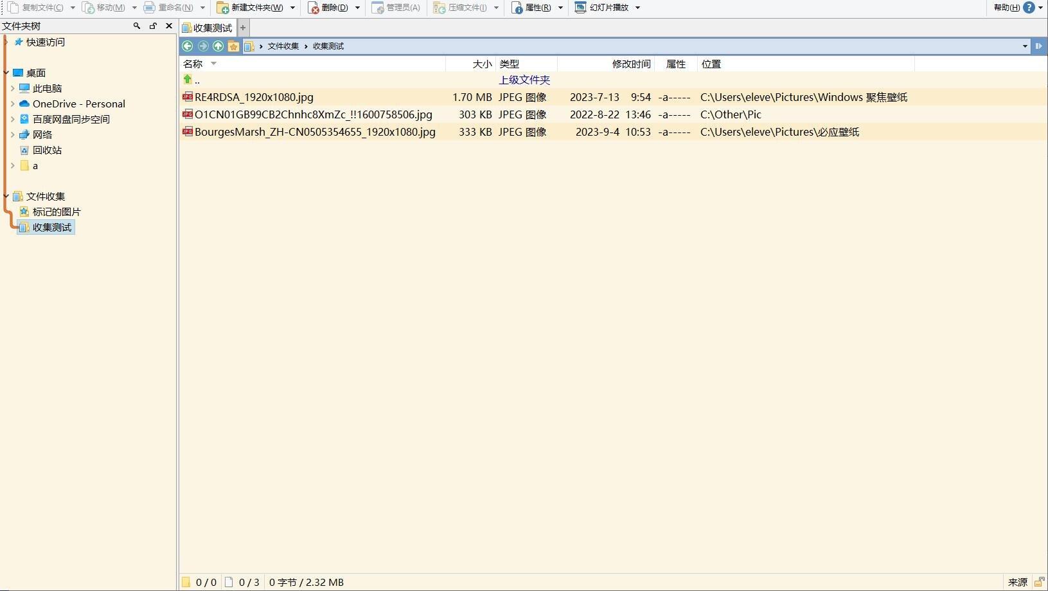
Task: Select 网络 in the folder tree
Action: tap(42, 134)
